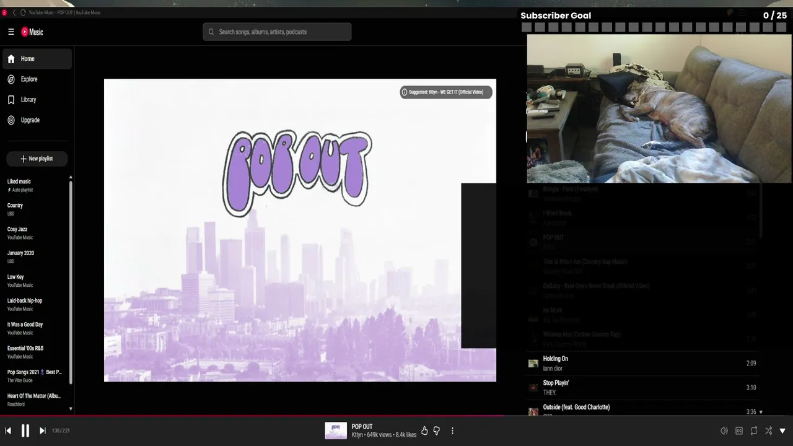Image resolution: width=793 pixels, height=446 pixels.
Task: Open the Home tab text
Action: [28, 59]
